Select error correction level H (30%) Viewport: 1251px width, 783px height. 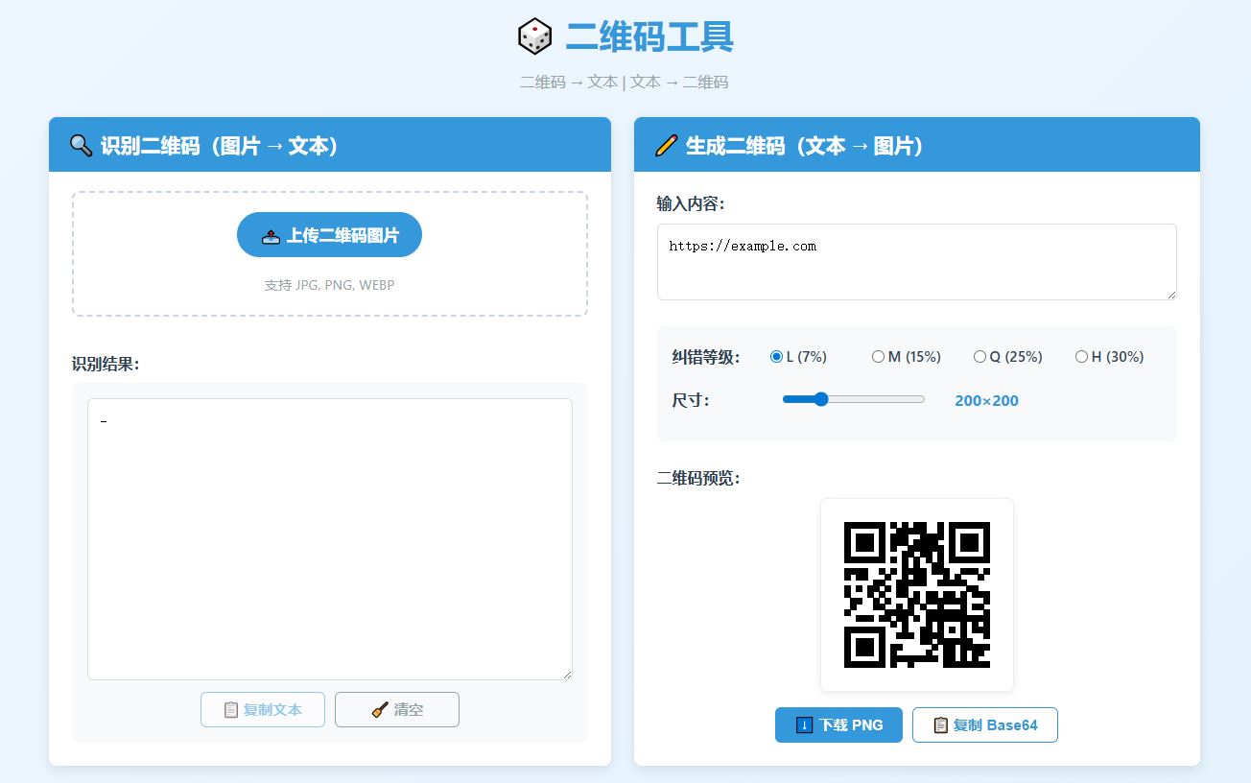pyautogui.click(x=1081, y=357)
